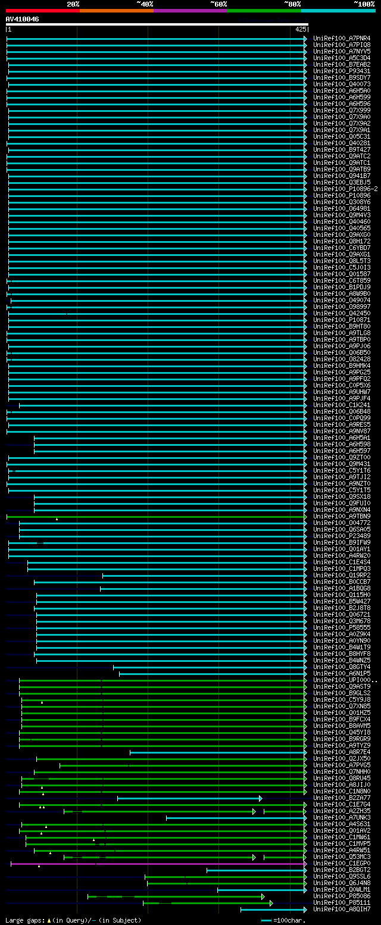Open hit UniRef100_A9TLG8
Viewport: 381px width, 925px height.
342,333
